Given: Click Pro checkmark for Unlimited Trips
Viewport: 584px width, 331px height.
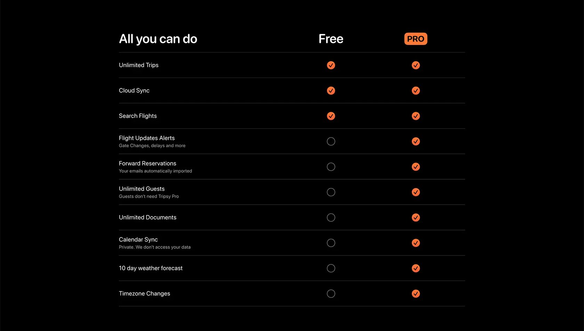Looking at the screenshot, I should point(416,65).
